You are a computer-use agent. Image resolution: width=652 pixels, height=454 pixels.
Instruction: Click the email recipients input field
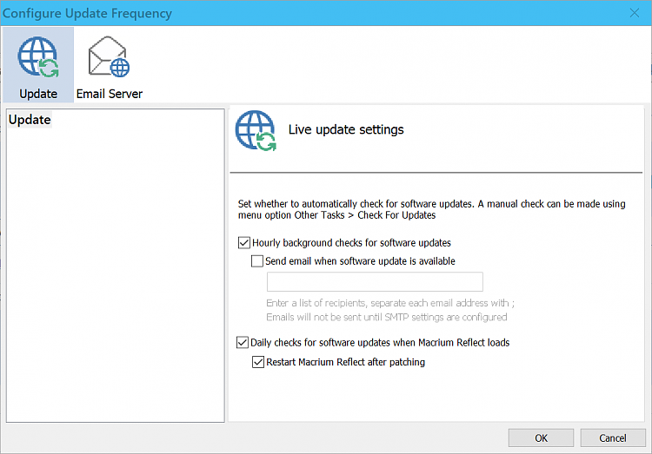click(x=375, y=281)
